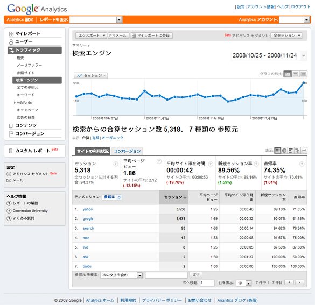Open the エクスポート dropdown
This screenshot has width=315, height=305.
point(91,36)
